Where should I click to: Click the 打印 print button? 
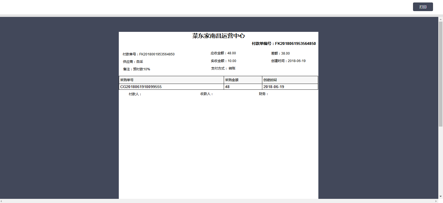pyautogui.click(x=423, y=7)
